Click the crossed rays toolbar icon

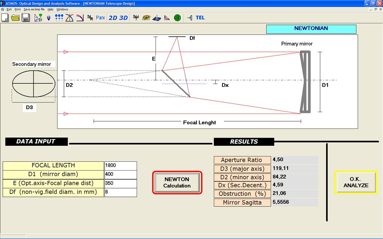pos(90,18)
